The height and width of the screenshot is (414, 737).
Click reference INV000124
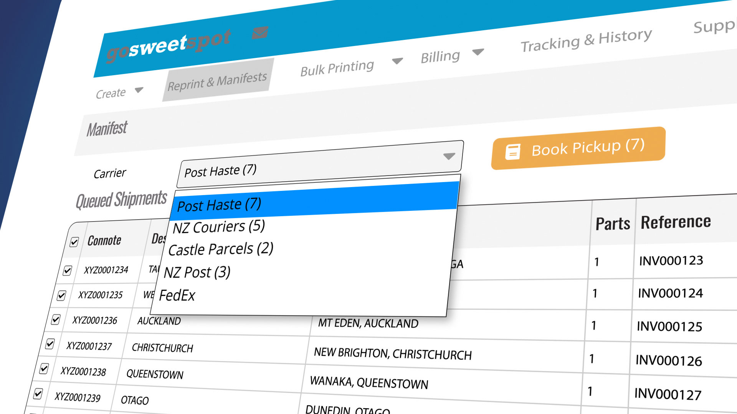click(670, 293)
